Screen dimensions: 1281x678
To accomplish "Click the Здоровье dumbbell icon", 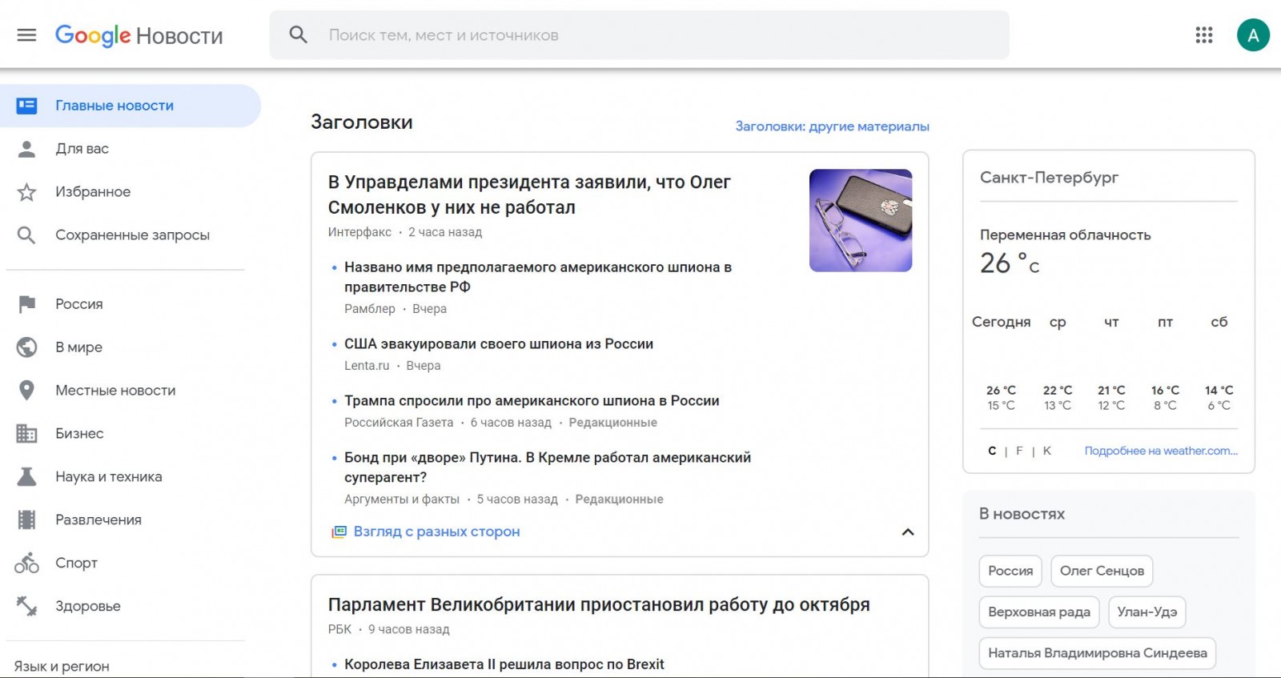I will (26, 607).
